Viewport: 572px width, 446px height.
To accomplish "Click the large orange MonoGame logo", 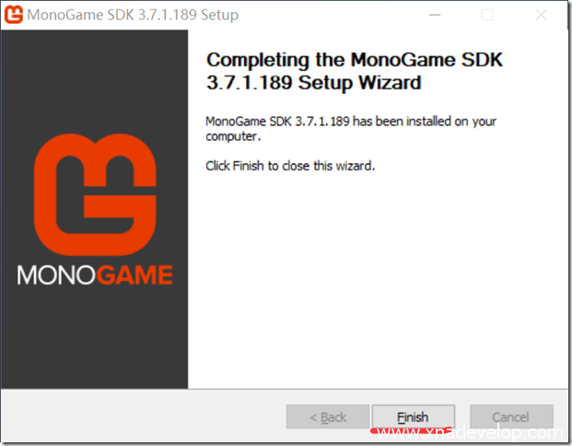I will coord(95,194).
